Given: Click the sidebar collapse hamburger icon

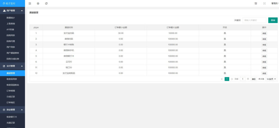Looking at the screenshot, I should 30,4.
